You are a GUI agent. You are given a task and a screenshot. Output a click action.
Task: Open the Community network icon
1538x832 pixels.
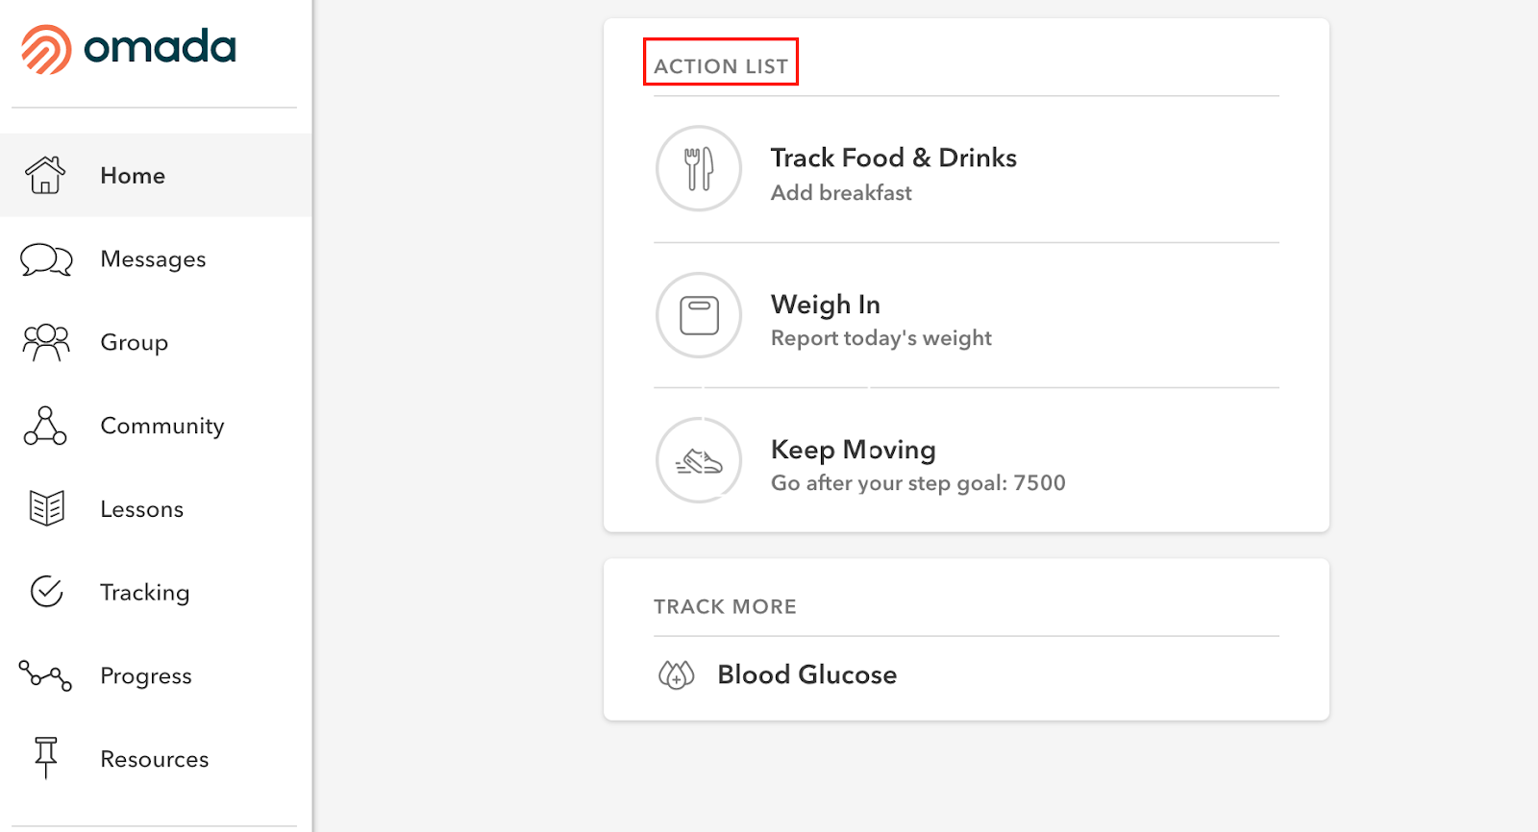tap(45, 426)
